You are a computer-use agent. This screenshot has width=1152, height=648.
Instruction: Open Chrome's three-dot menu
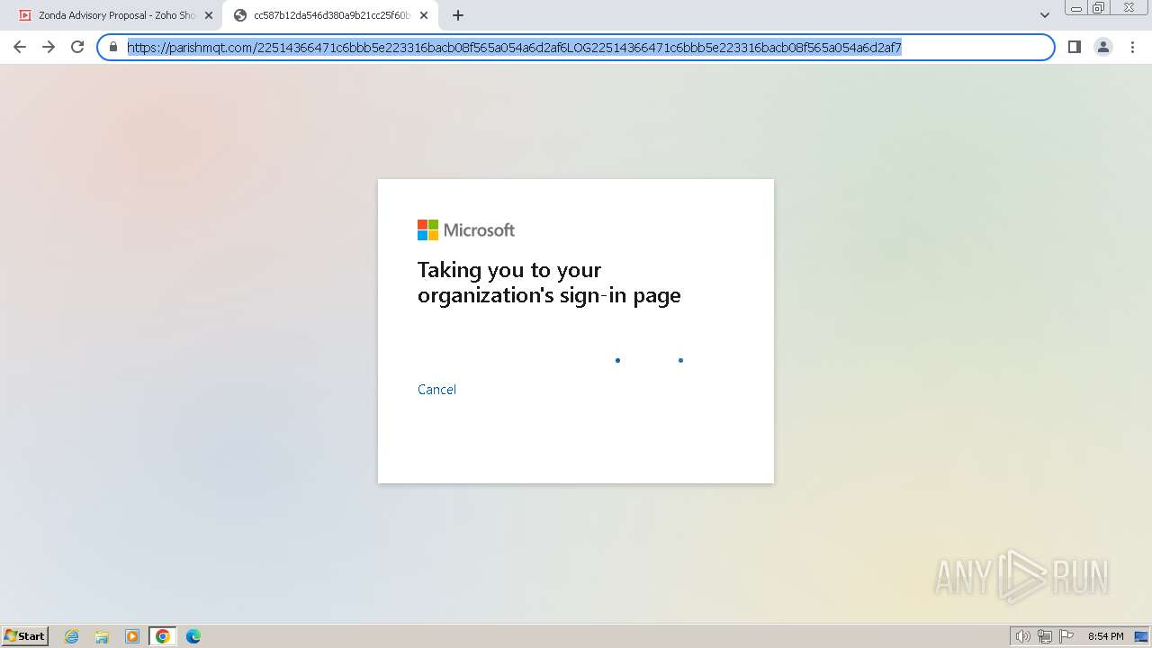tap(1132, 47)
